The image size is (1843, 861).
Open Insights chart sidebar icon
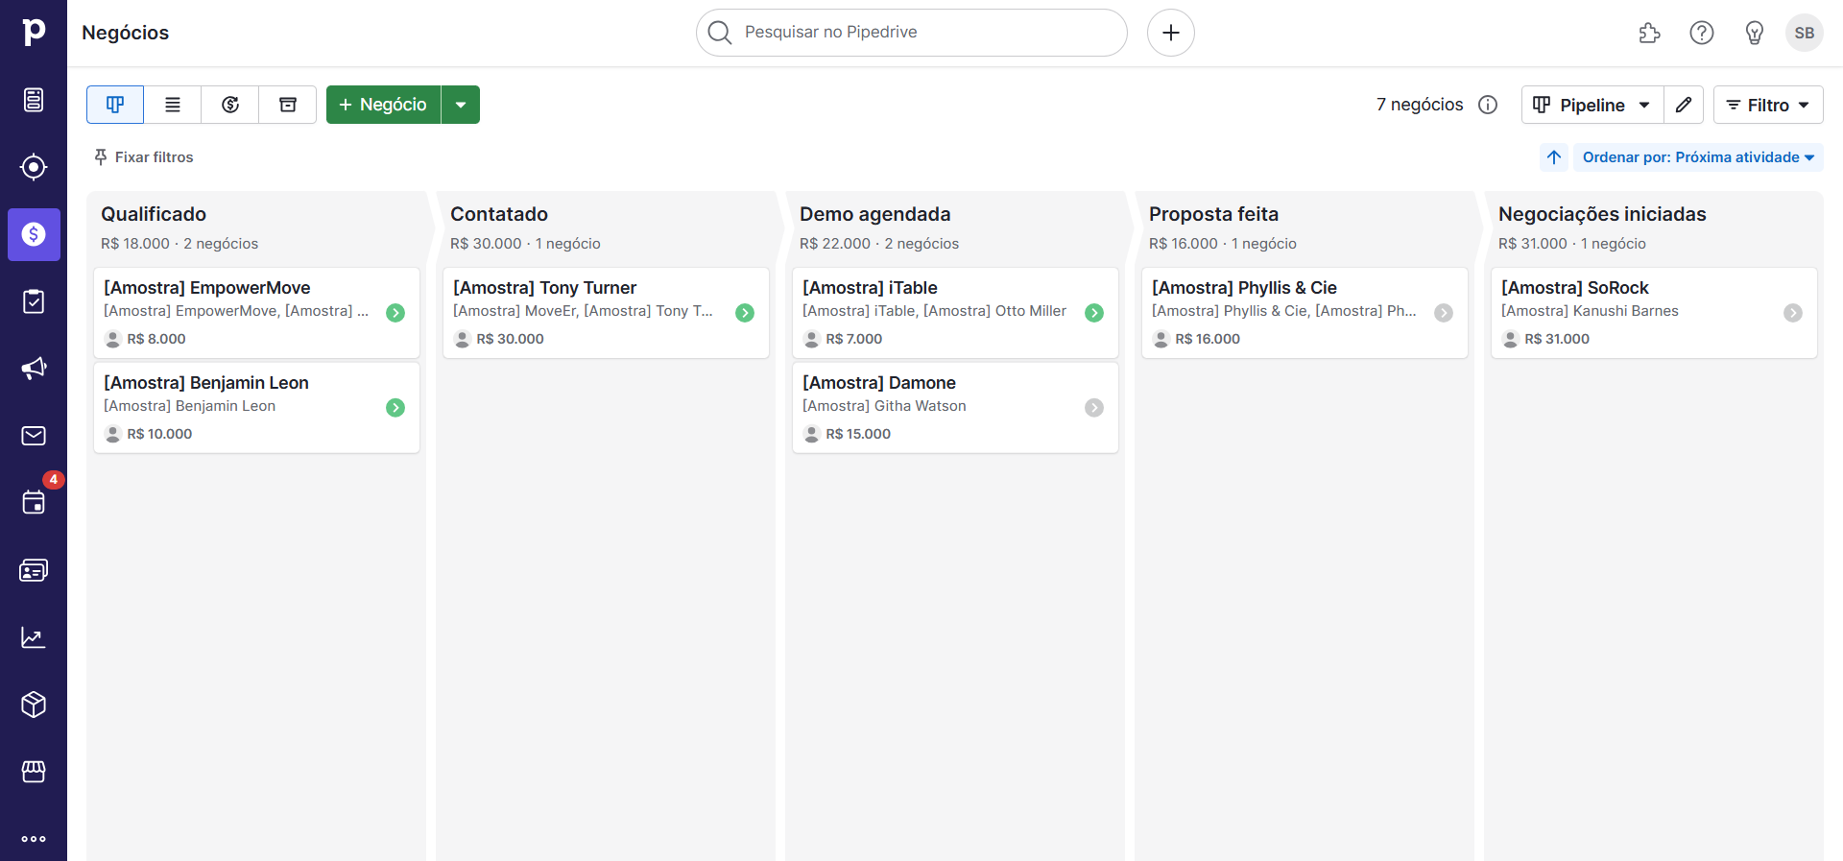[34, 637]
